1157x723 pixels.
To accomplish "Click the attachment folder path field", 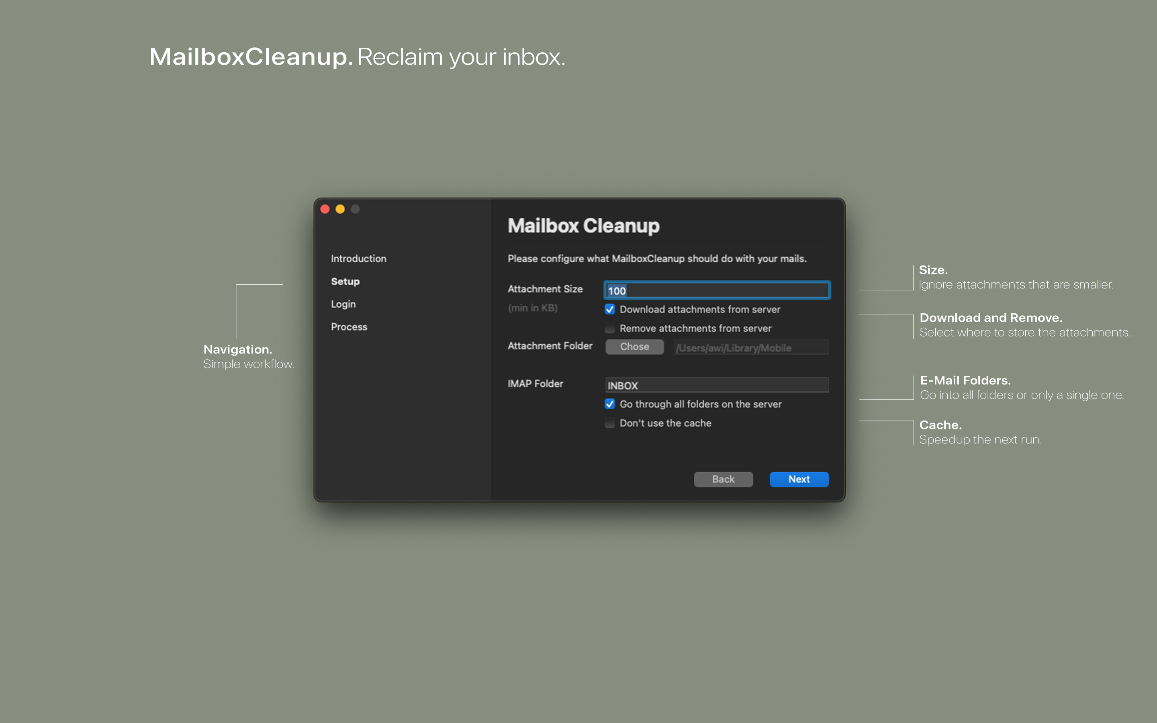I will coord(751,347).
